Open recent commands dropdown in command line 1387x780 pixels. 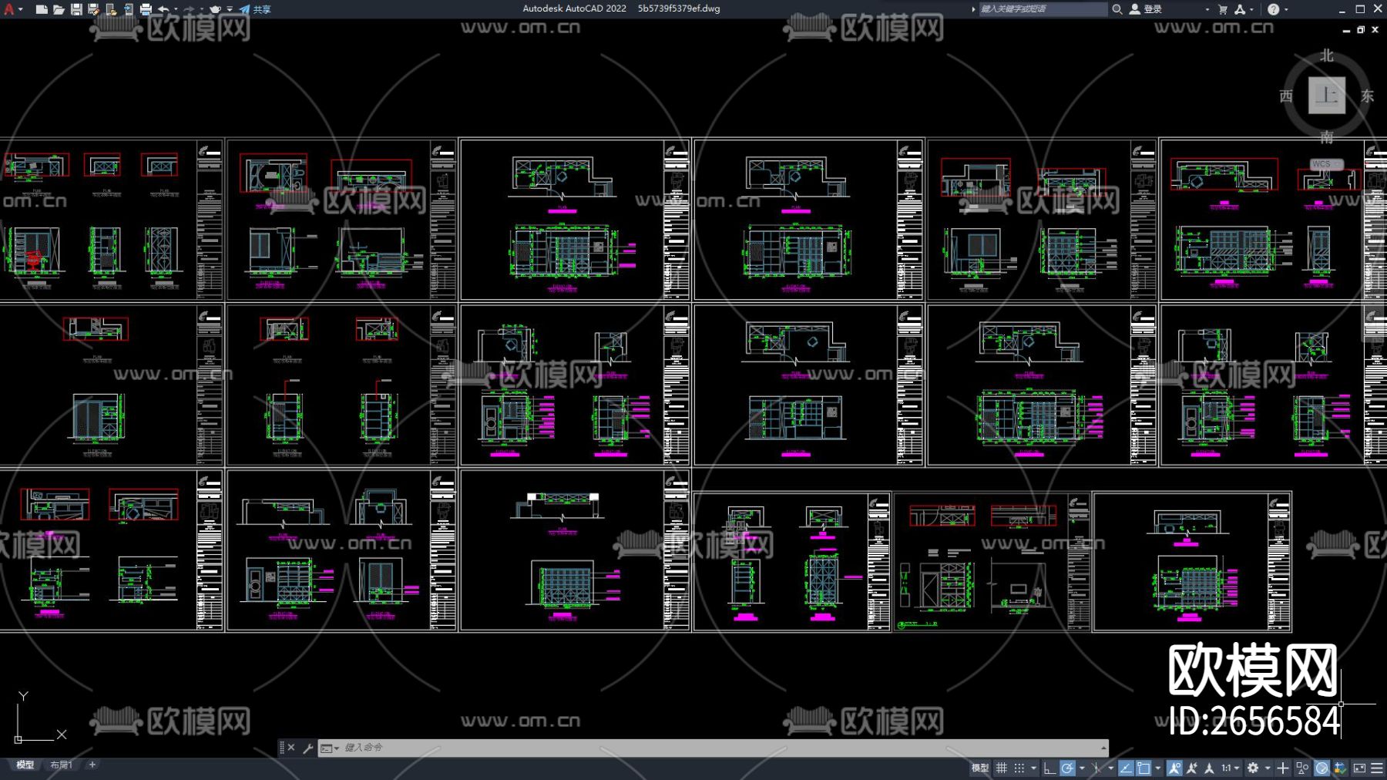click(330, 748)
